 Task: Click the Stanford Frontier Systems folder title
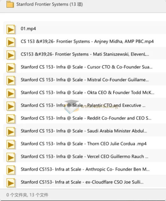pyautogui.click(x=49, y=4)
